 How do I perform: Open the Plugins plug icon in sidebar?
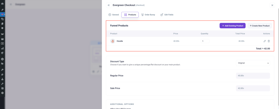[x=2, y=74]
